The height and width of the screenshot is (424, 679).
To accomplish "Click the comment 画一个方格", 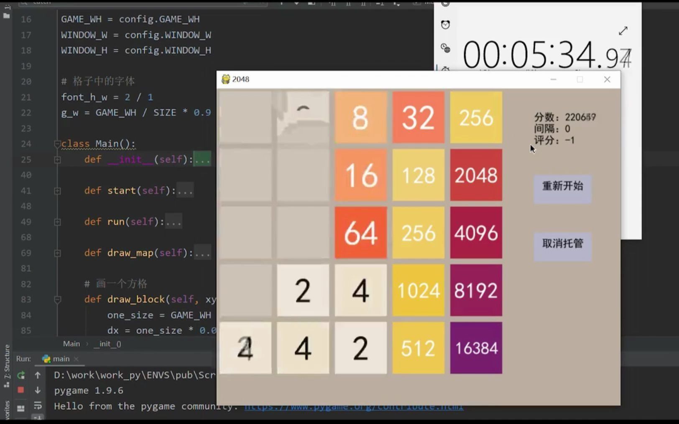I will coord(122,284).
